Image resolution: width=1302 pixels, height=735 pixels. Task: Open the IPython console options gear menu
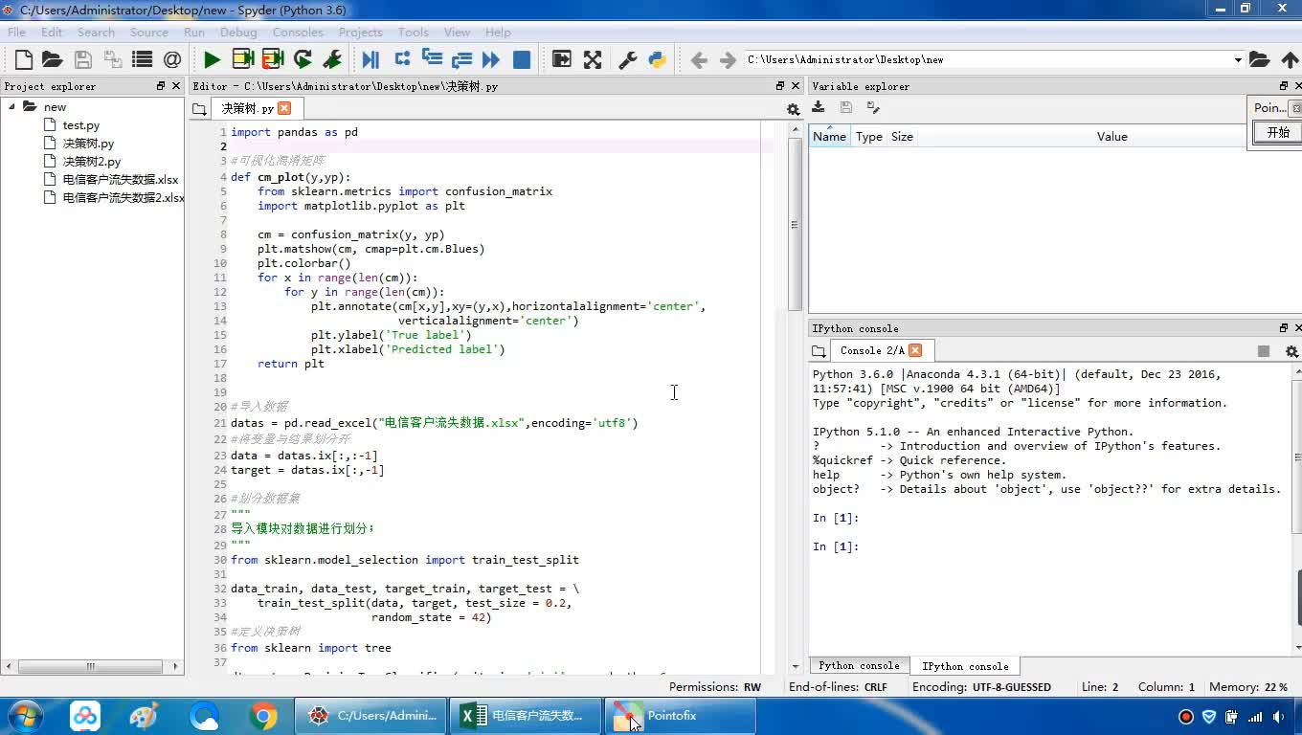[x=1291, y=351]
